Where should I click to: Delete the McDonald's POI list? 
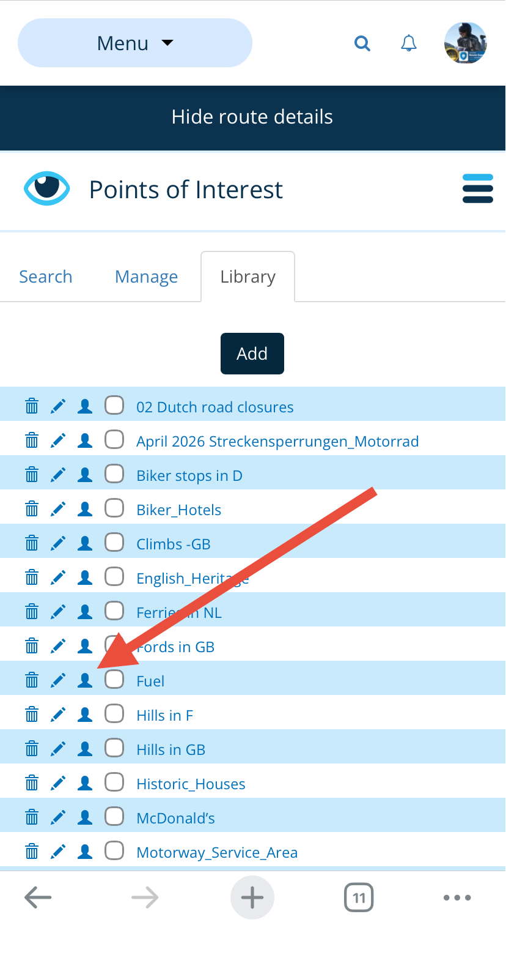tap(32, 817)
